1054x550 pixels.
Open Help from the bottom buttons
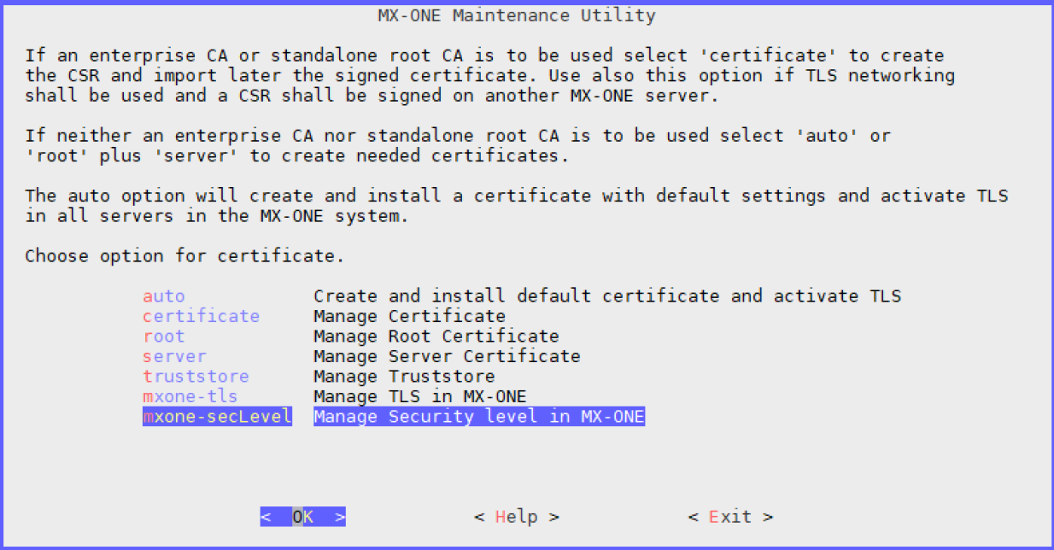coord(517,517)
